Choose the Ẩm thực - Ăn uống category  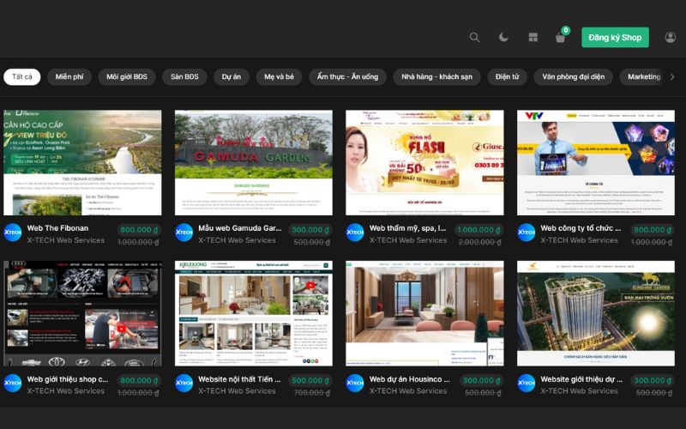point(347,77)
